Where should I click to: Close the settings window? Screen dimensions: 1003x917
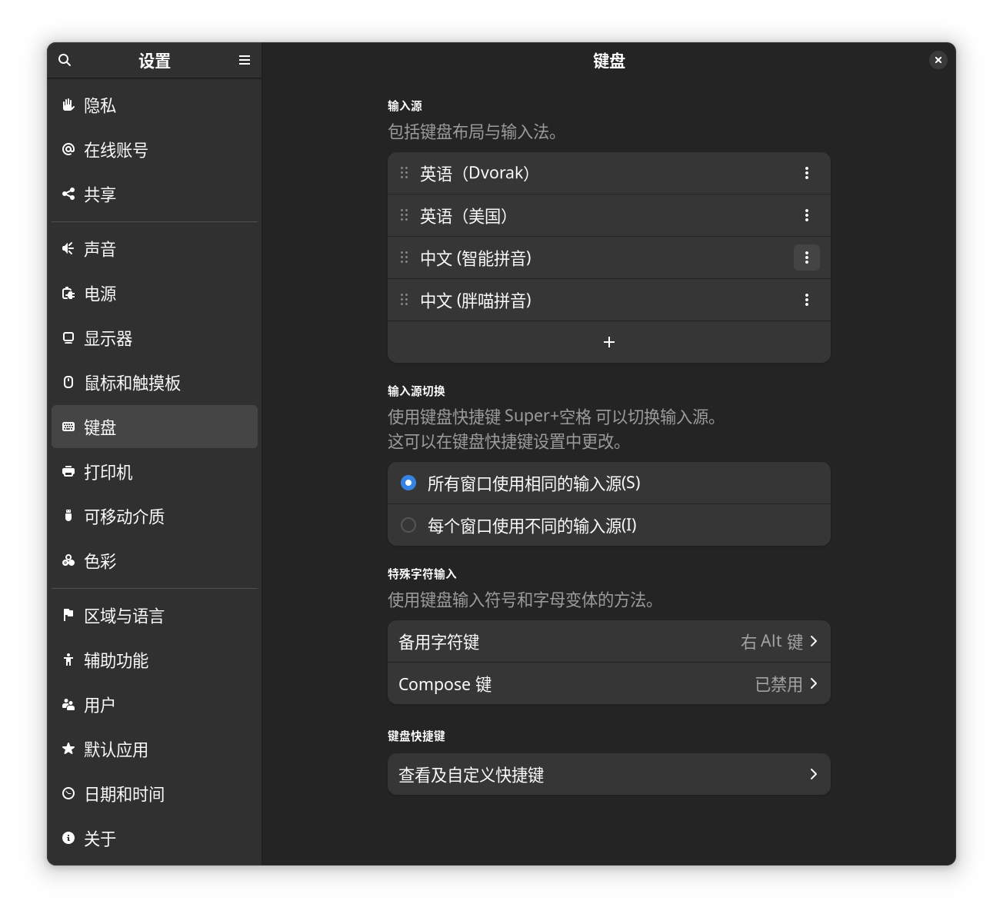point(938,60)
